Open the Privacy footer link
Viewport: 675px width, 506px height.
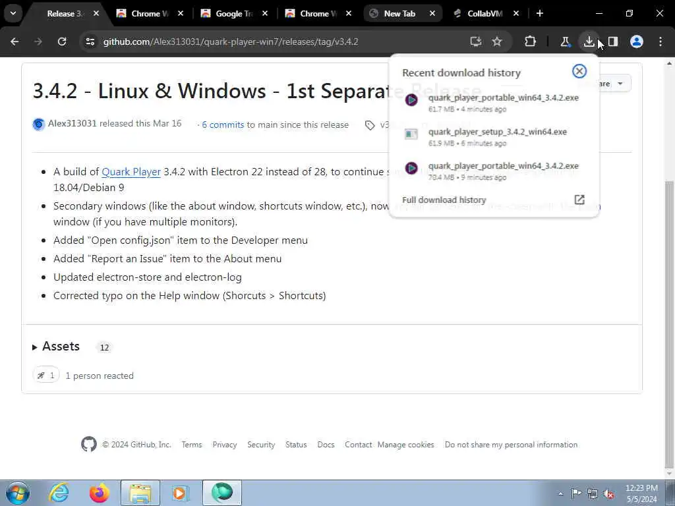(x=225, y=445)
